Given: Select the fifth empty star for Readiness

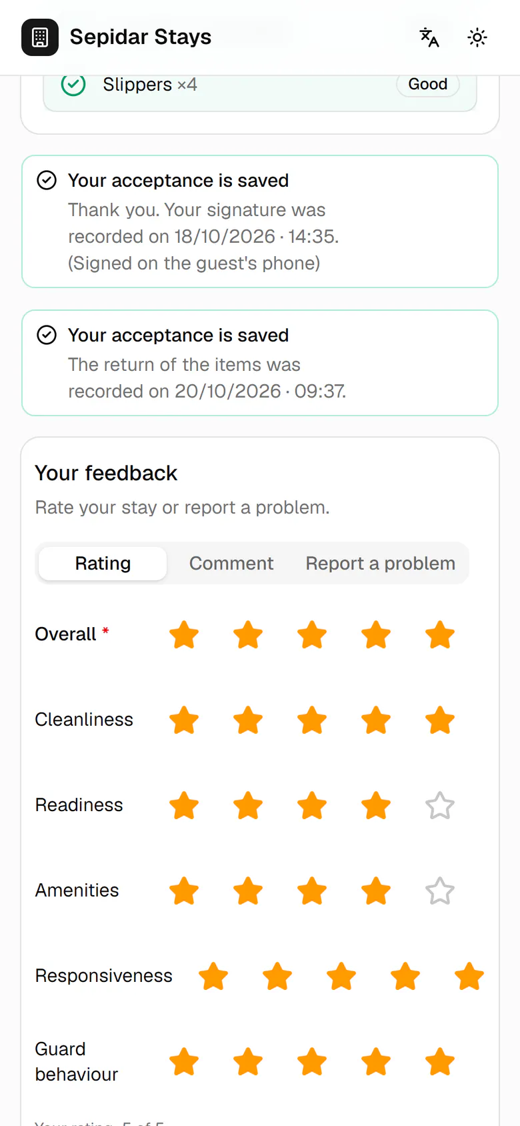Looking at the screenshot, I should 440,805.
